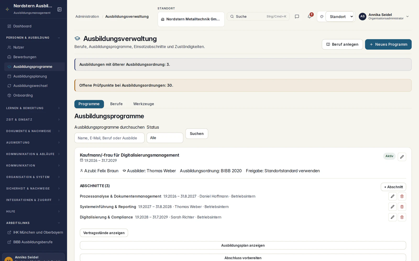Viewport: 419px width, 261px height.
Task: Delete the Digitalisierung & Compliance section
Action: (402, 217)
